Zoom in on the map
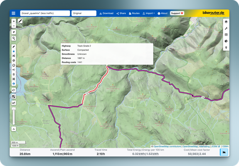 pyautogui.click(x=14, y=21)
